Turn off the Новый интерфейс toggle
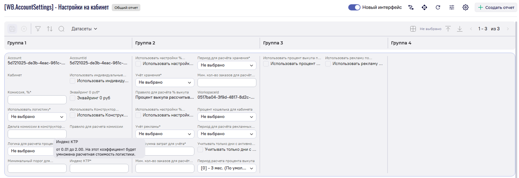Image resolution: width=519 pixels, height=178 pixels. click(x=354, y=8)
